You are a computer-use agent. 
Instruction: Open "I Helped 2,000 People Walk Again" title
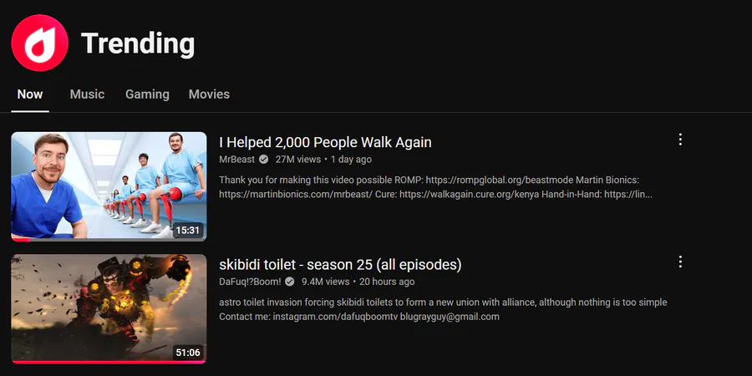coord(325,142)
